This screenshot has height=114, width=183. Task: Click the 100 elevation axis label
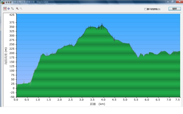pos(12,71)
